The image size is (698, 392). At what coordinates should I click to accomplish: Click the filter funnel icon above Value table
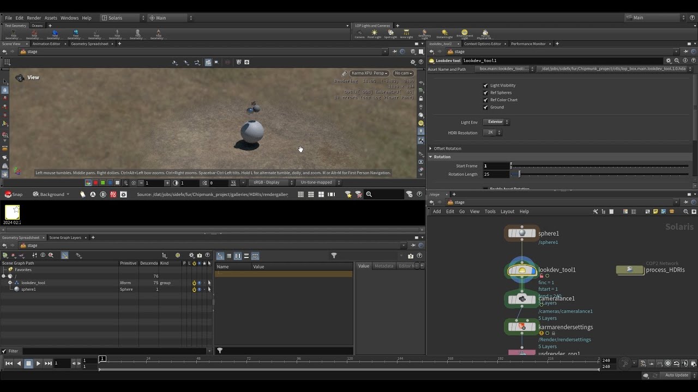coord(334,255)
